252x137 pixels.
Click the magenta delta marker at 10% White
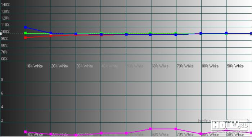[x=26, y=132]
